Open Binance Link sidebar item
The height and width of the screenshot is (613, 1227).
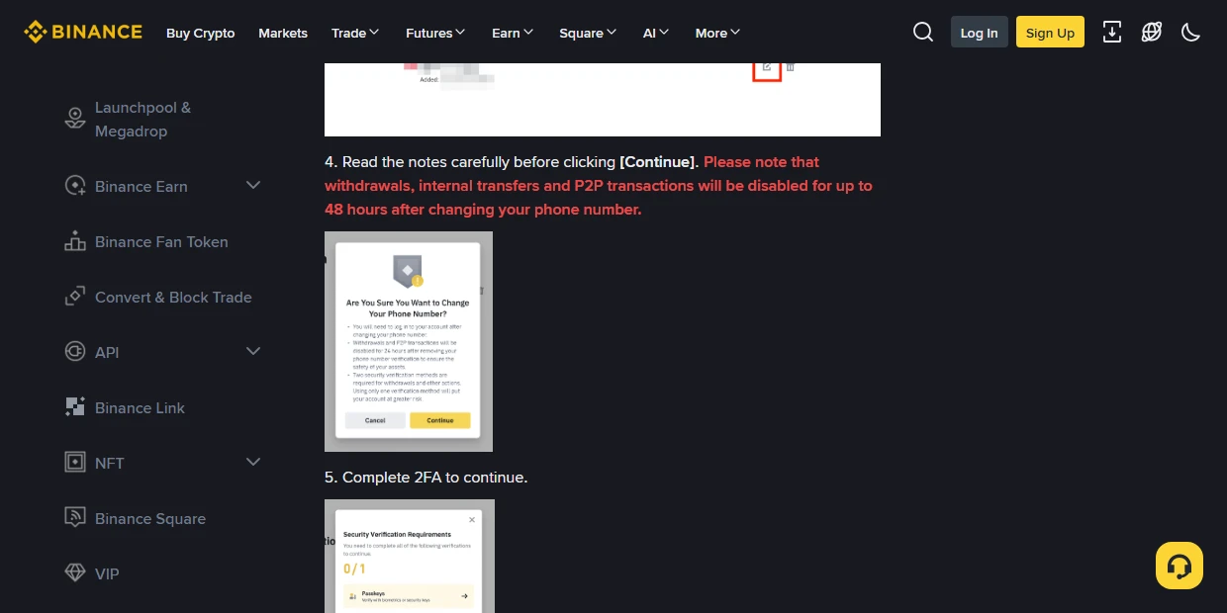click(x=140, y=407)
